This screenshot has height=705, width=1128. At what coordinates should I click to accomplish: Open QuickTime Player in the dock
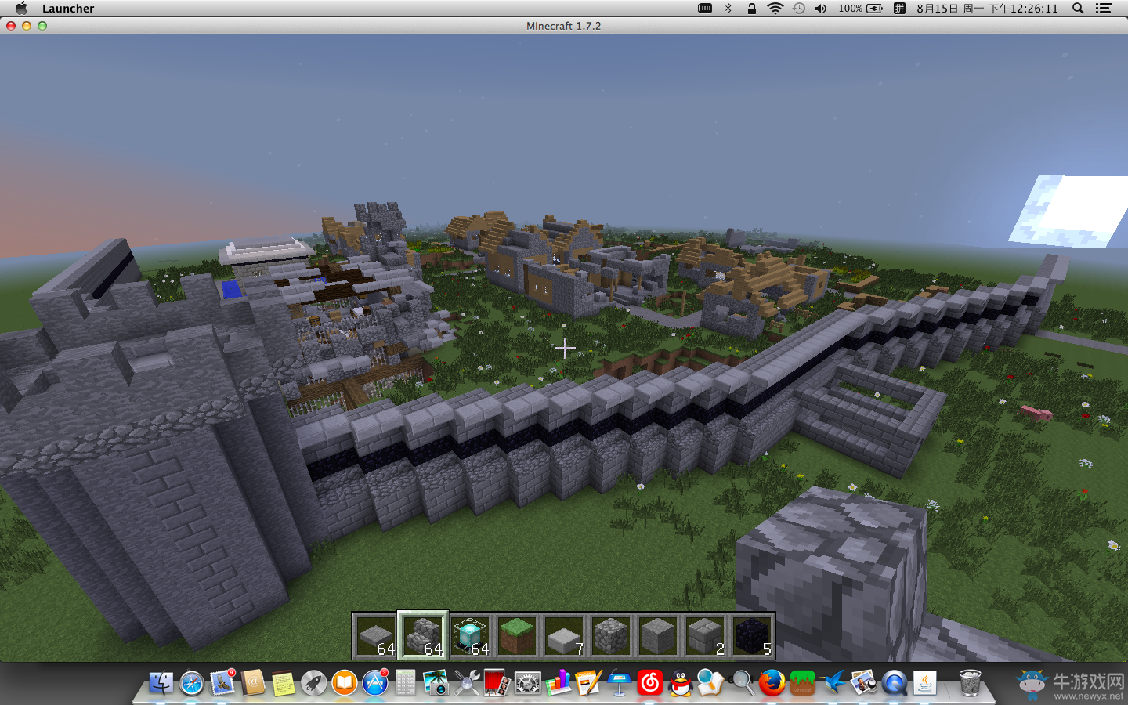click(x=895, y=683)
